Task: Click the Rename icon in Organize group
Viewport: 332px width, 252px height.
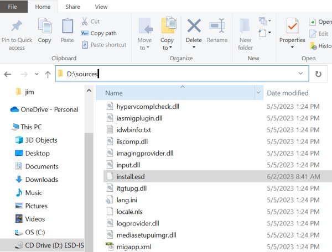Action: tap(217, 27)
